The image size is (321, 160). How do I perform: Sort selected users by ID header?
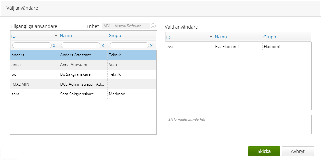pyautogui.click(x=168, y=37)
